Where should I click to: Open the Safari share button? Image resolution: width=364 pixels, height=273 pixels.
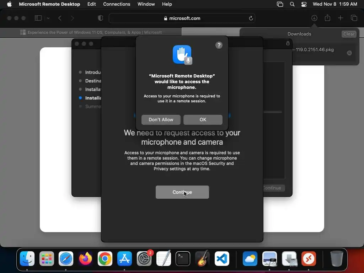point(327,18)
